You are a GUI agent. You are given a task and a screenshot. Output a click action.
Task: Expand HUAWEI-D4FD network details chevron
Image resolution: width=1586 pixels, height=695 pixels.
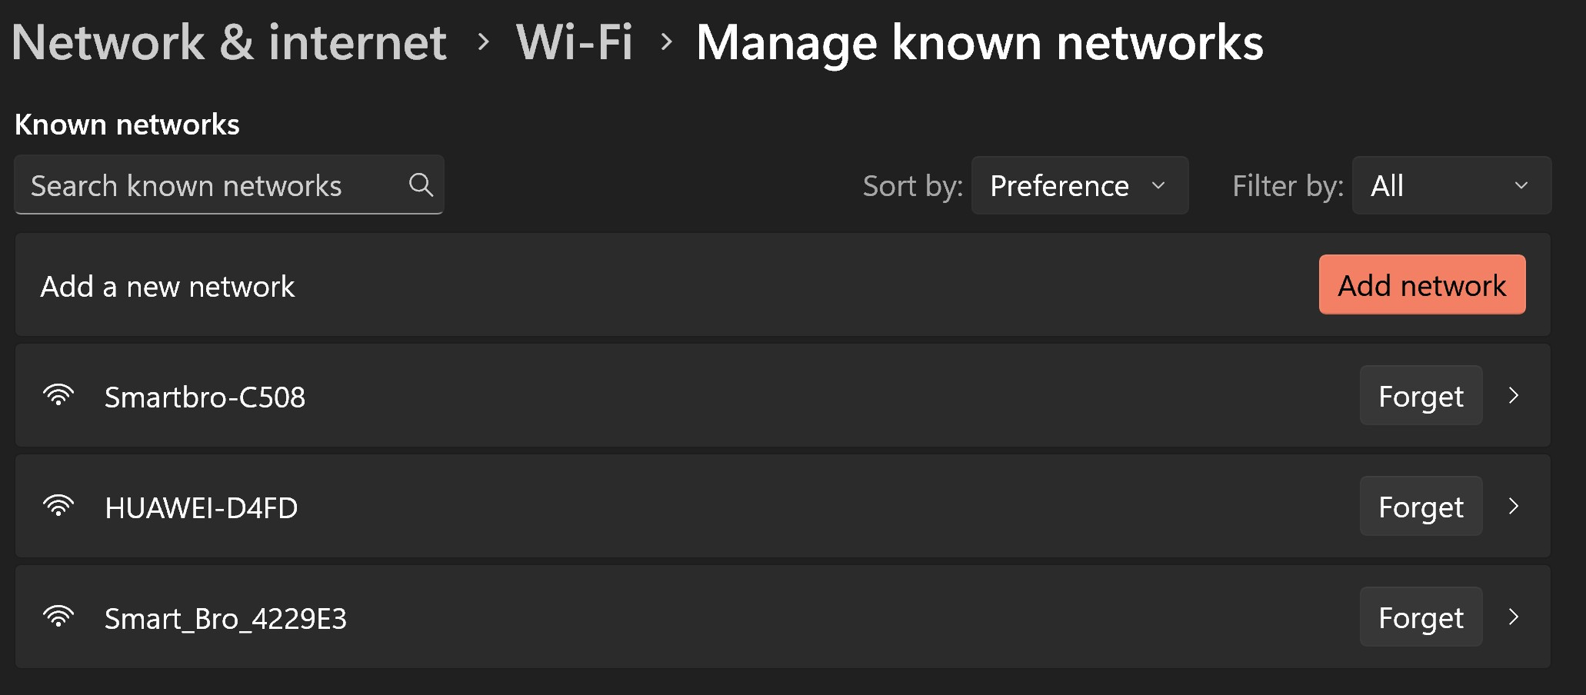click(1514, 506)
